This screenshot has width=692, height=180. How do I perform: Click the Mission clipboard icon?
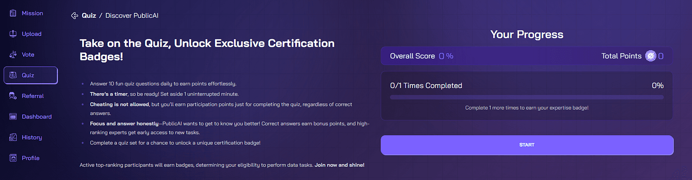tap(13, 13)
